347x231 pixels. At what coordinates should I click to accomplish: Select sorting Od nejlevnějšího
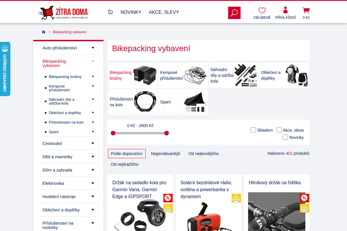204,153
